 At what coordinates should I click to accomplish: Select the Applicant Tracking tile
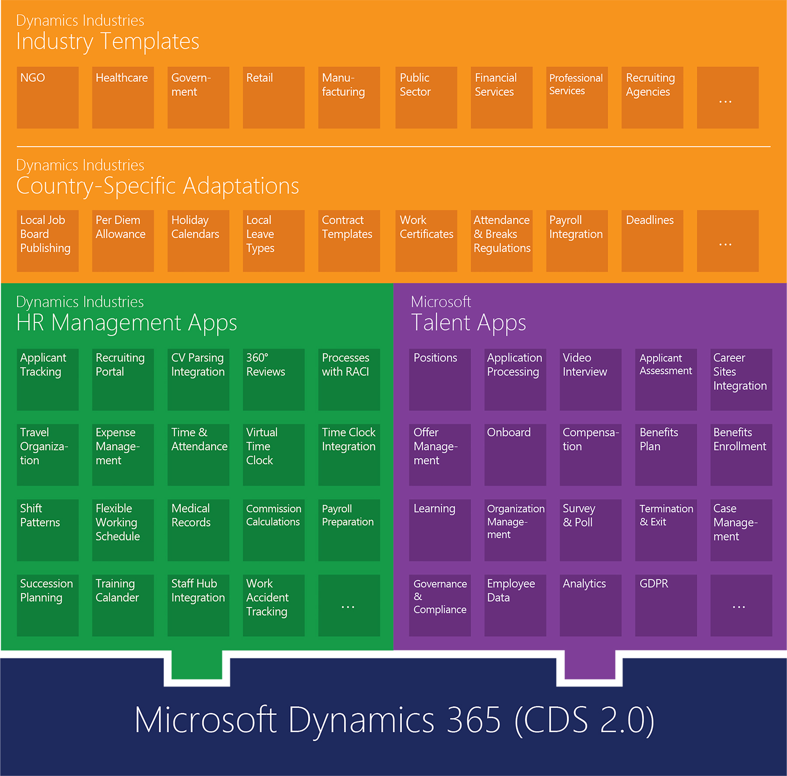[x=48, y=380]
